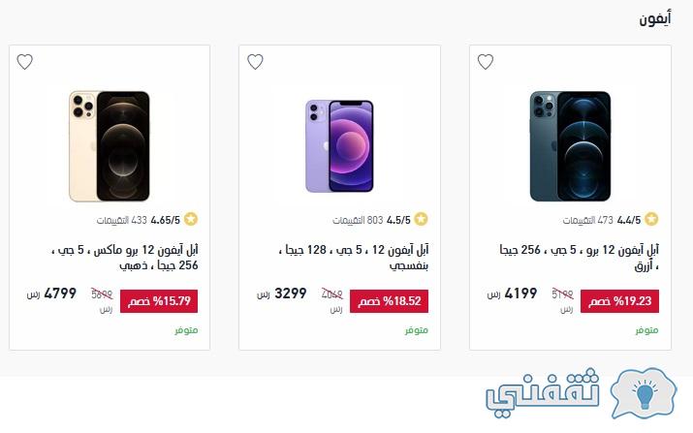
Task: View the 433 reviews count
Action: tap(121, 220)
